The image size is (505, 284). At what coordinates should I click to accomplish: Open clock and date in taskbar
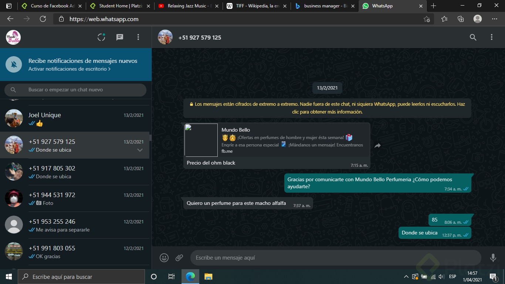point(472,277)
